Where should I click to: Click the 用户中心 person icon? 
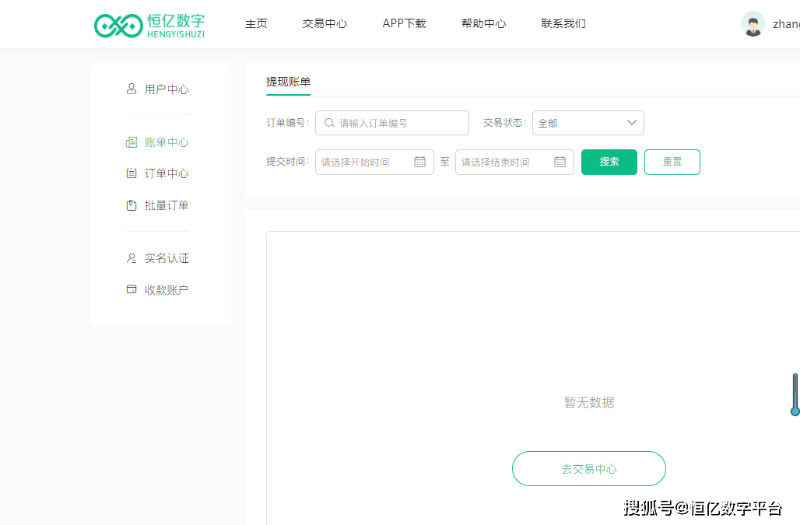(x=131, y=89)
